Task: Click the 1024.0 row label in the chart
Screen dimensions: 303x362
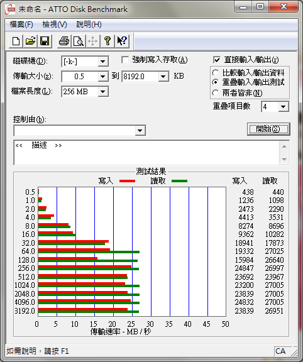Action: pyautogui.click(x=25, y=285)
